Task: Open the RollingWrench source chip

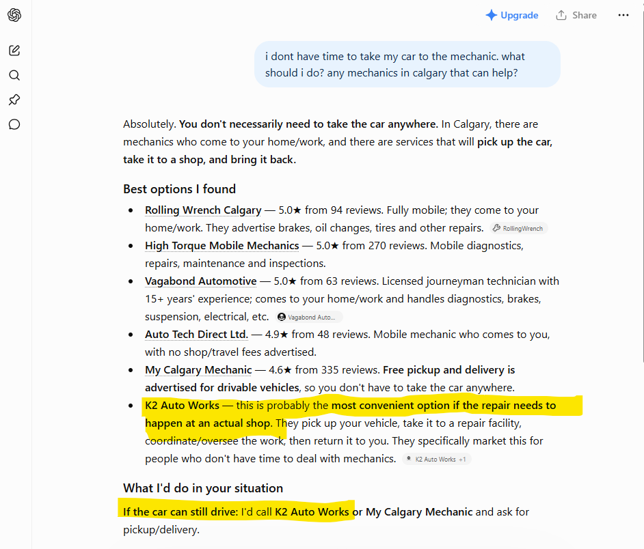Action: point(518,228)
